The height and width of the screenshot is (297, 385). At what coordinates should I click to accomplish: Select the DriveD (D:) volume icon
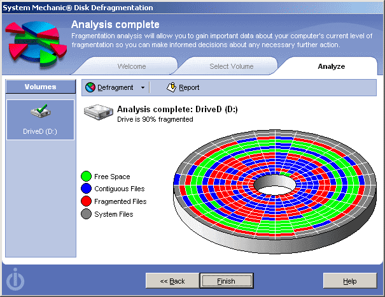pyautogui.click(x=40, y=113)
